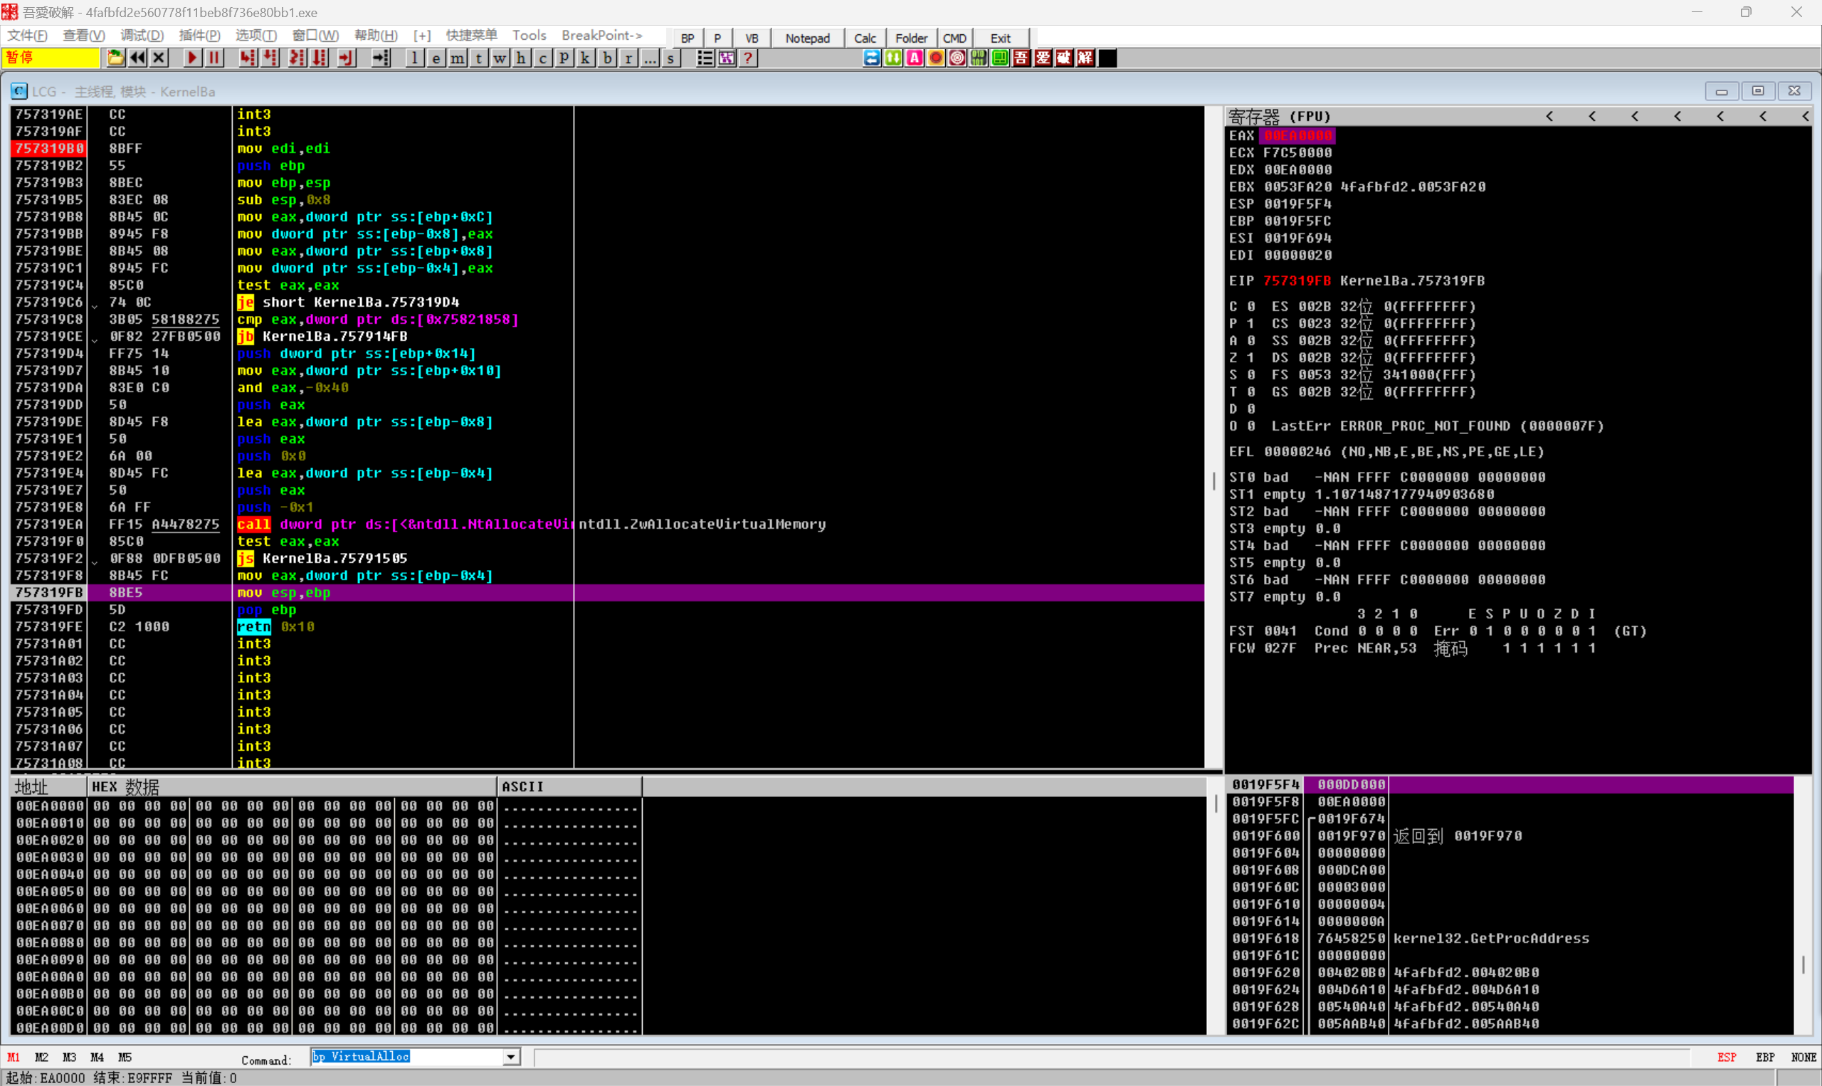The height and width of the screenshot is (1086, 1822).
Task: Switch to memory preset M2
Action: 41,1058
